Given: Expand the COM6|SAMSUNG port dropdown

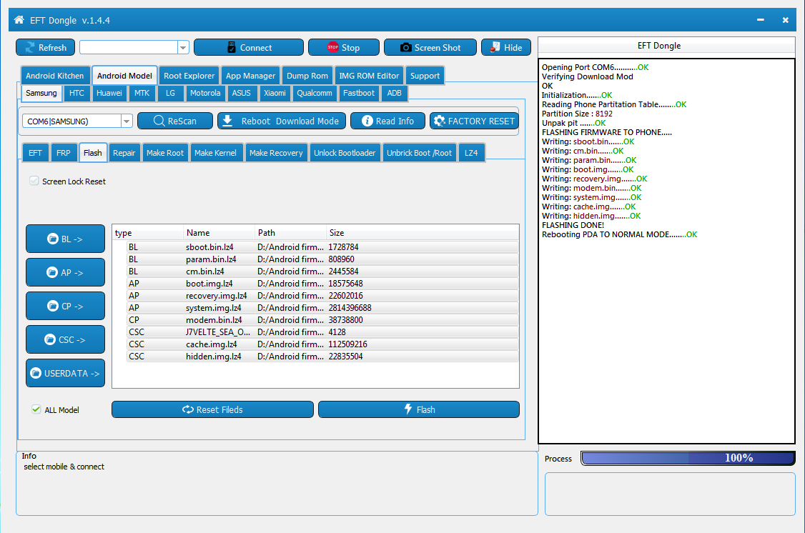Looking at the screenshot, I should (127, 121).
